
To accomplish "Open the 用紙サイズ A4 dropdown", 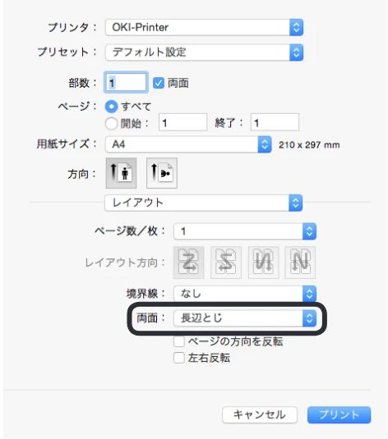I will [188, 144].
